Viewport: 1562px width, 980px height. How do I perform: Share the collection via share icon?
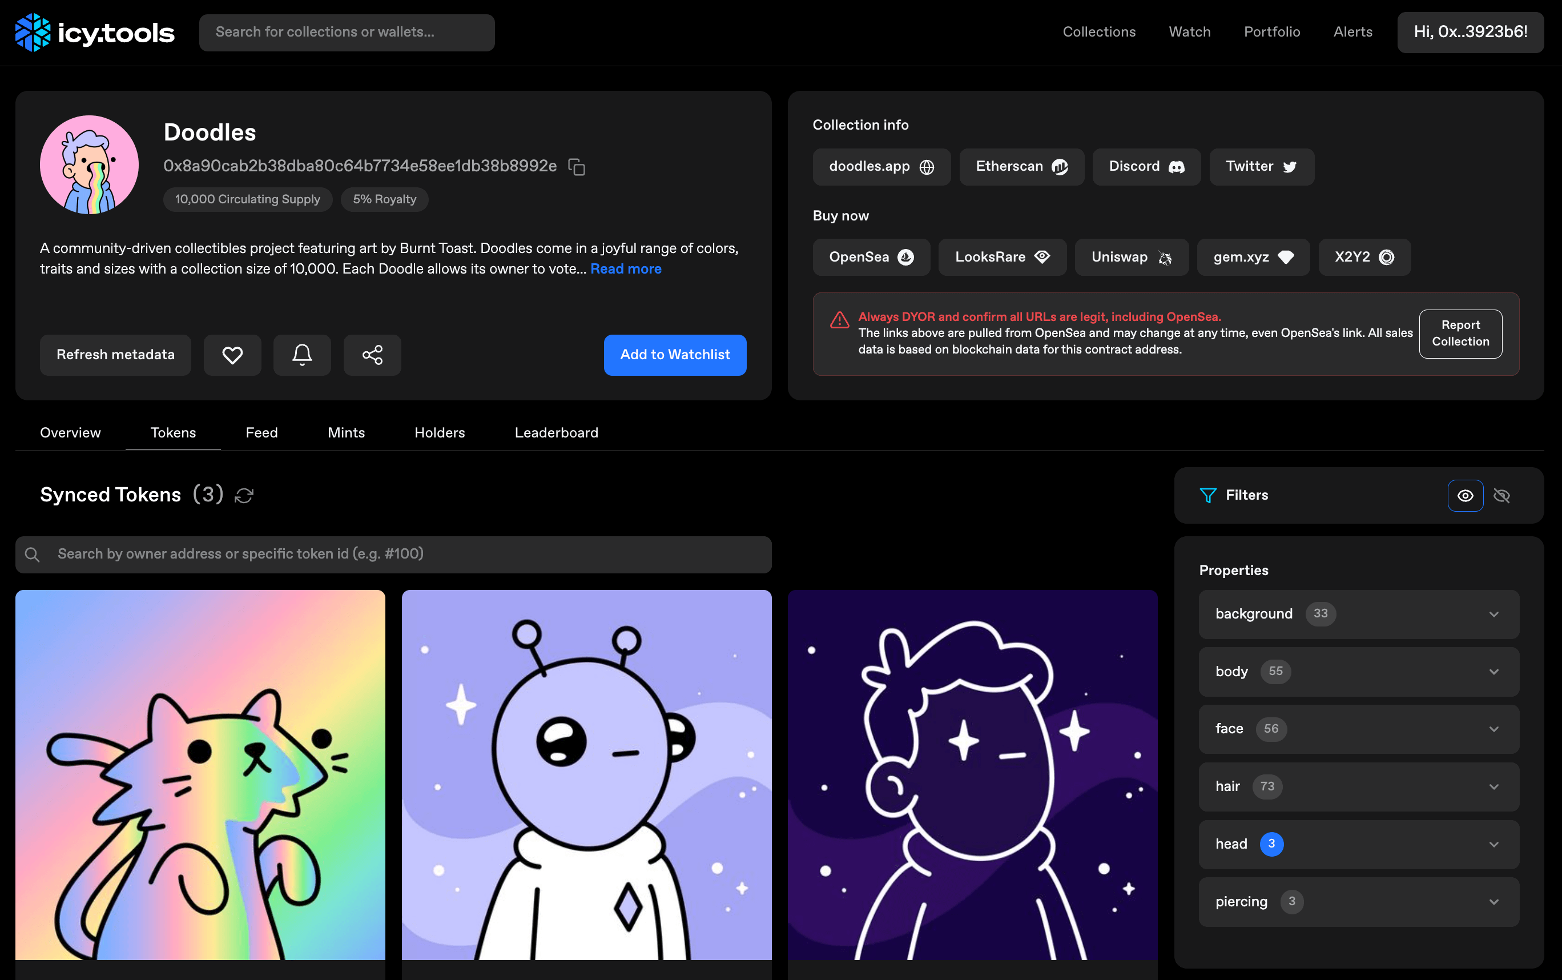coord(373,355)
